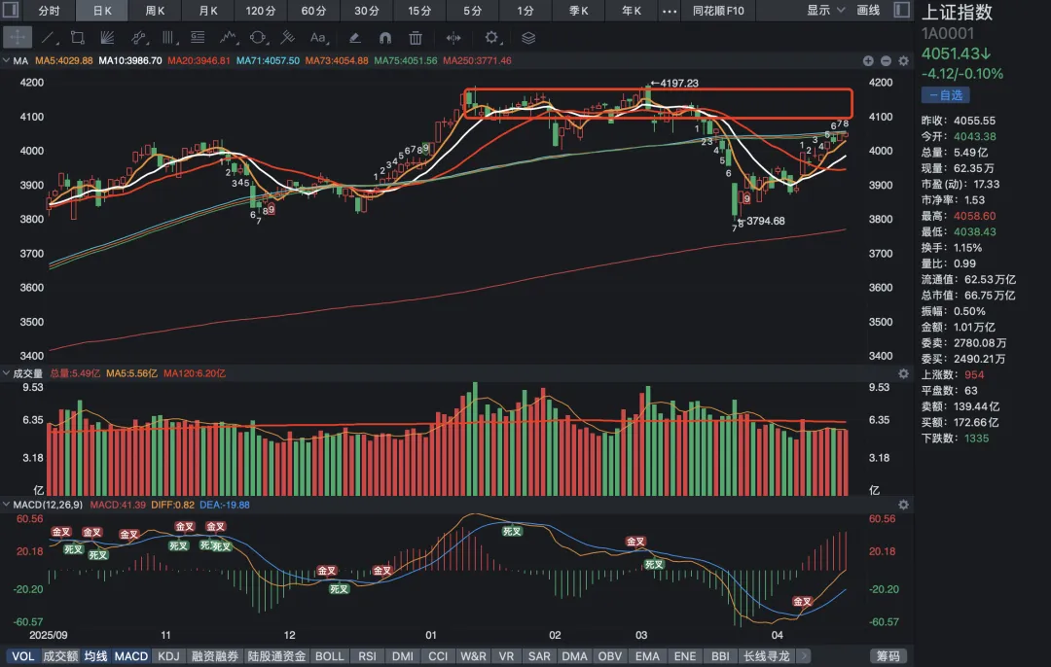Click the trash delete drawings icon
The image size is (1051, 667).
(x=416, y=38)
